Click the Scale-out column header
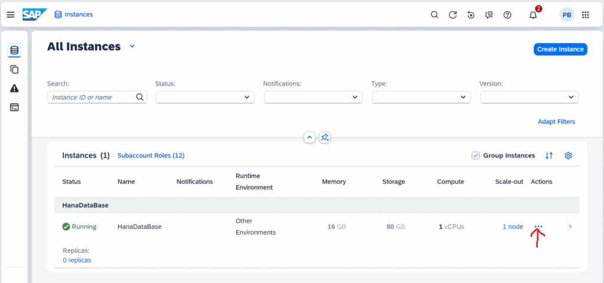The height and width of the screenshot is (283, 604). (x=509, y=182)
